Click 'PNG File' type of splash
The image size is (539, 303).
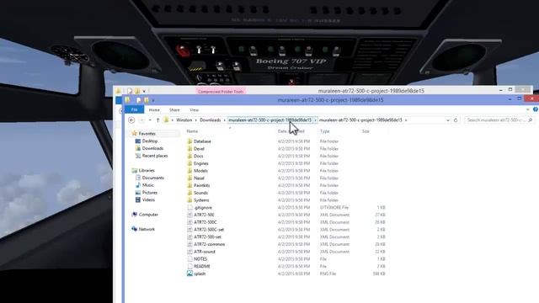point(328,274)
